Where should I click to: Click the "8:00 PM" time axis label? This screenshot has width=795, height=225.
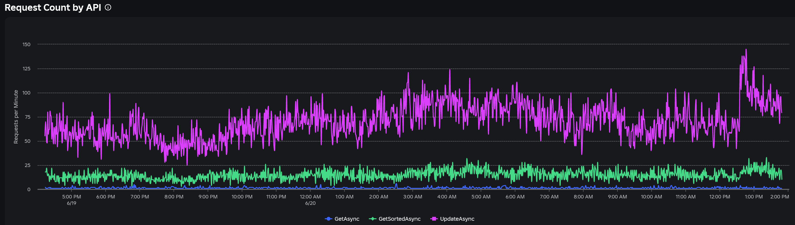click(174, 197)
